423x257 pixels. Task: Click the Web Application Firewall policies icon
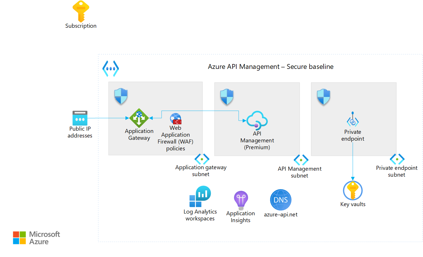[x=175, y=118]
